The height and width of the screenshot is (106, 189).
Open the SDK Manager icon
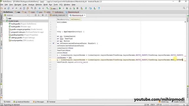point(94,8)
